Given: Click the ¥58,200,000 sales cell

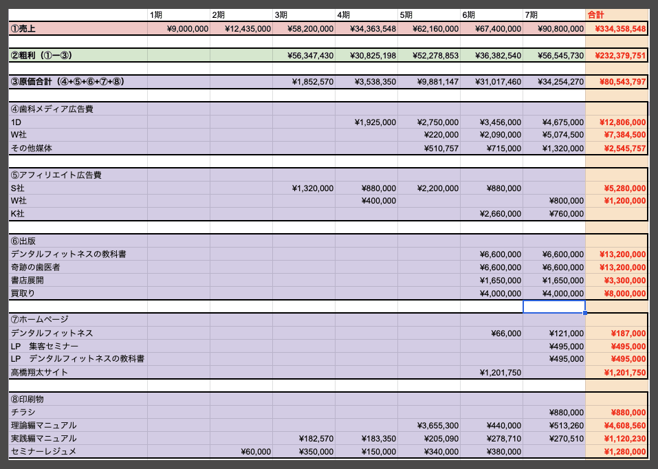Looking at the screenshot, I should 304,29.
